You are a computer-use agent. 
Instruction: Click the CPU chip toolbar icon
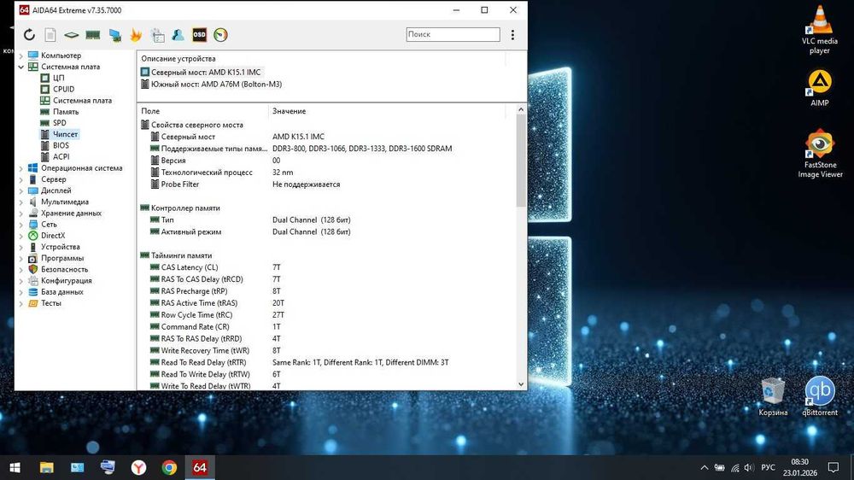(x=72, y=35)
